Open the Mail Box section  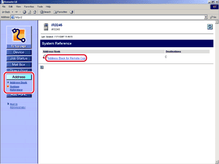(19, 65)
